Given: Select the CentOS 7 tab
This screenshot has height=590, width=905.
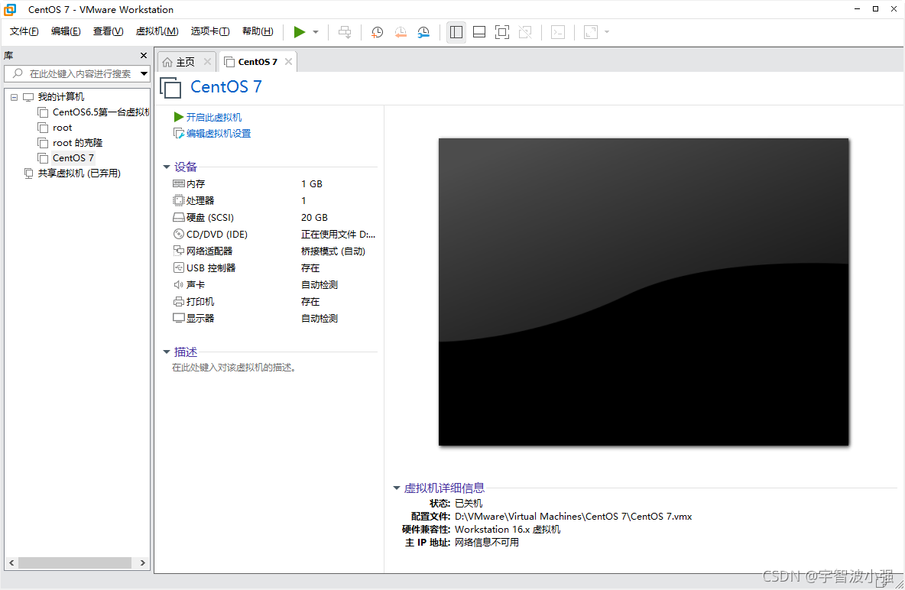Looking at the screenshot, I should point(258,62).
